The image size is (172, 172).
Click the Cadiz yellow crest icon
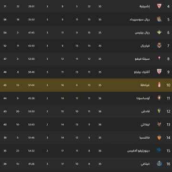(x=159, y=111)
